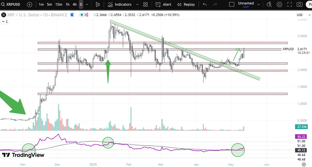The width and height of the screenshot is (312, 167).
Task: Toggle the green market status dot
Action: (82, 15)
